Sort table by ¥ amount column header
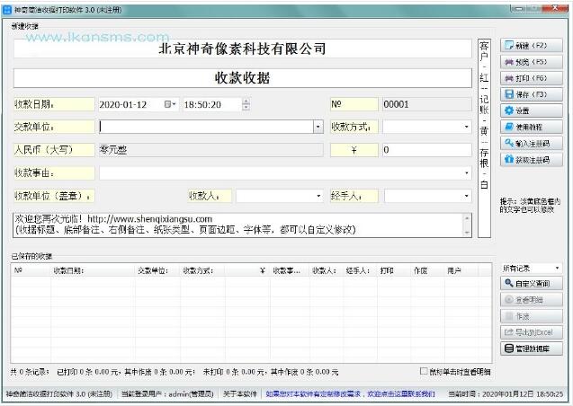The width and height of the screenshot is (573, 406). click(x=247, y=270)
